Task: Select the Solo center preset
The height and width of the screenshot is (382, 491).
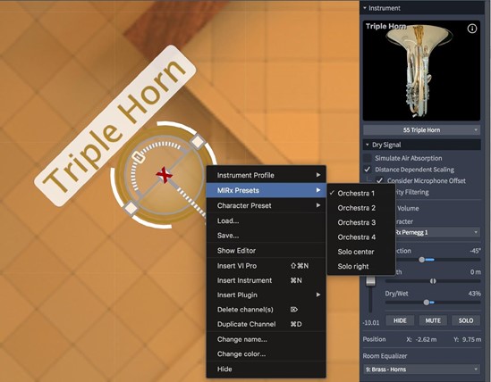Action: 361,252
